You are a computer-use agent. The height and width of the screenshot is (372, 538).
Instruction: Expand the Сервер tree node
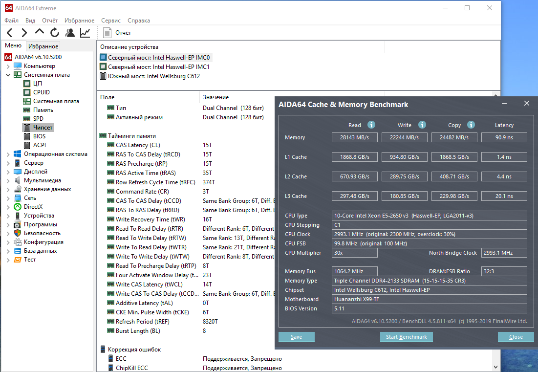point(8,163)
